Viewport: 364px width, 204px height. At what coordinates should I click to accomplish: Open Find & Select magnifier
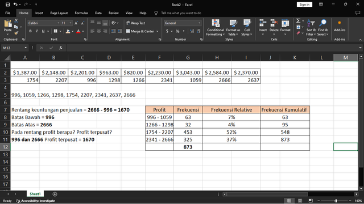pos(322,28)
